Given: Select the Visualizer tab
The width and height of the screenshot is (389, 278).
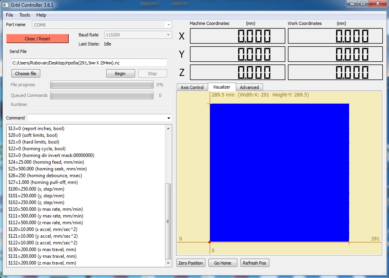Looking at the screenshot, I should pos(222,87).
